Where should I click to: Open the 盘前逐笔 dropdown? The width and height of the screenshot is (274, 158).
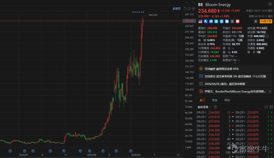click(204, 107)
